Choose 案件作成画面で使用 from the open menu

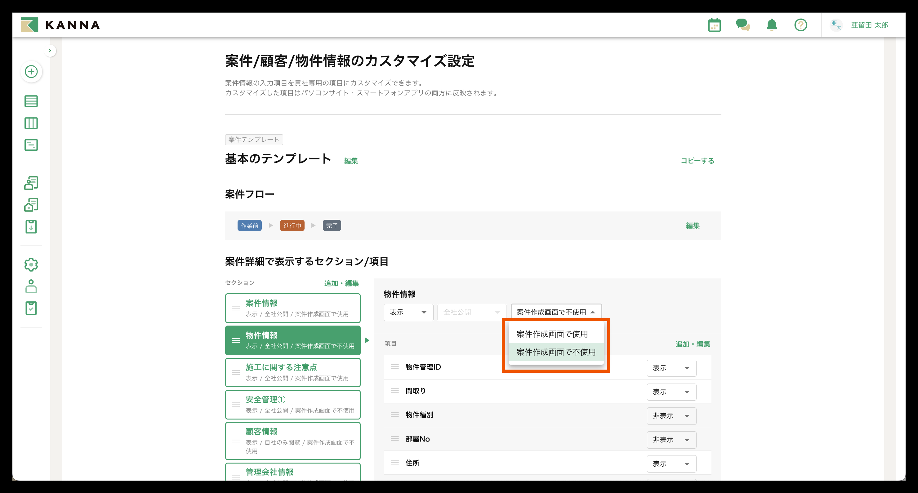click(552, 334)
